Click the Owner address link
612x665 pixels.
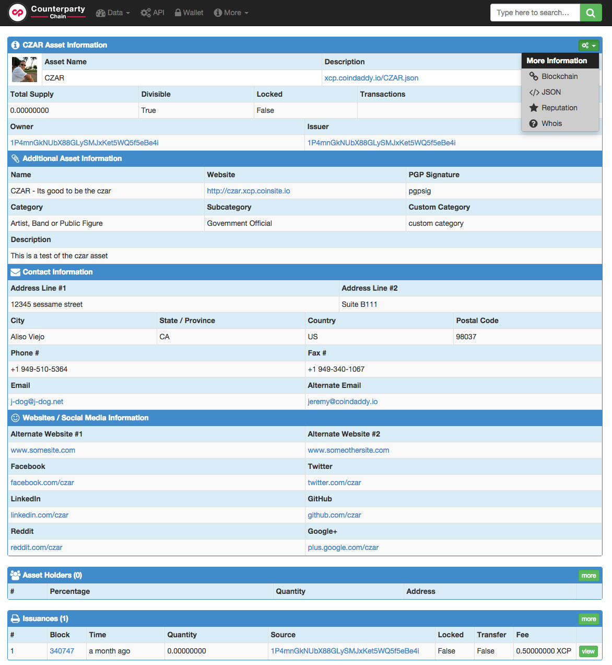click(85, 143)
